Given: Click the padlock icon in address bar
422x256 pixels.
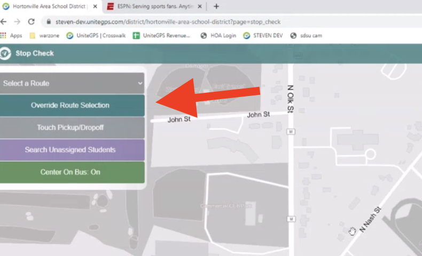Looking at the screenshot, I should click(49, 22).
